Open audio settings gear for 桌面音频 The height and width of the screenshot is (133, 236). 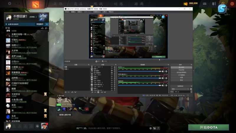(166, 85)
